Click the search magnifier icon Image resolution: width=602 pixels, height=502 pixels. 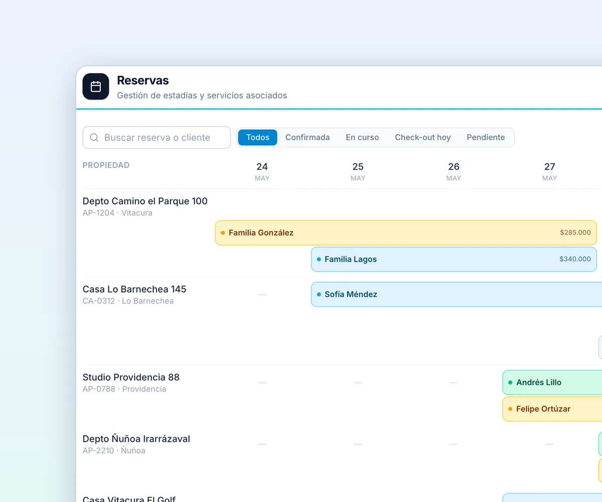94,138
